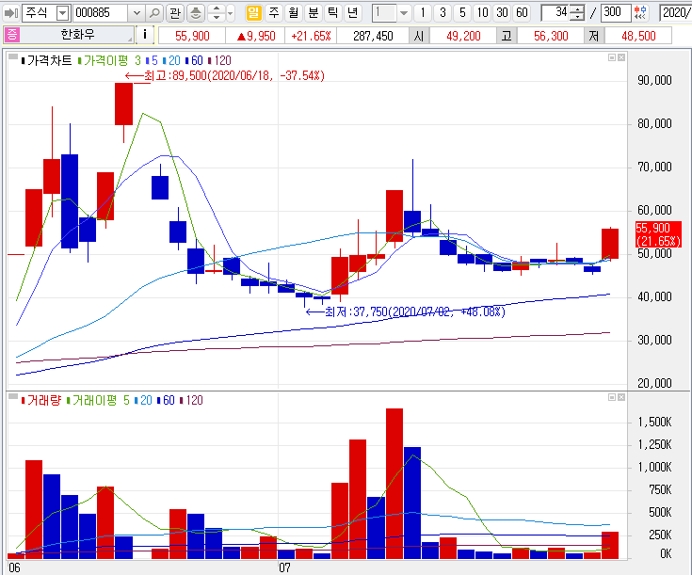
Task: Choose the 10 interval button
Action: click(482, 13)
